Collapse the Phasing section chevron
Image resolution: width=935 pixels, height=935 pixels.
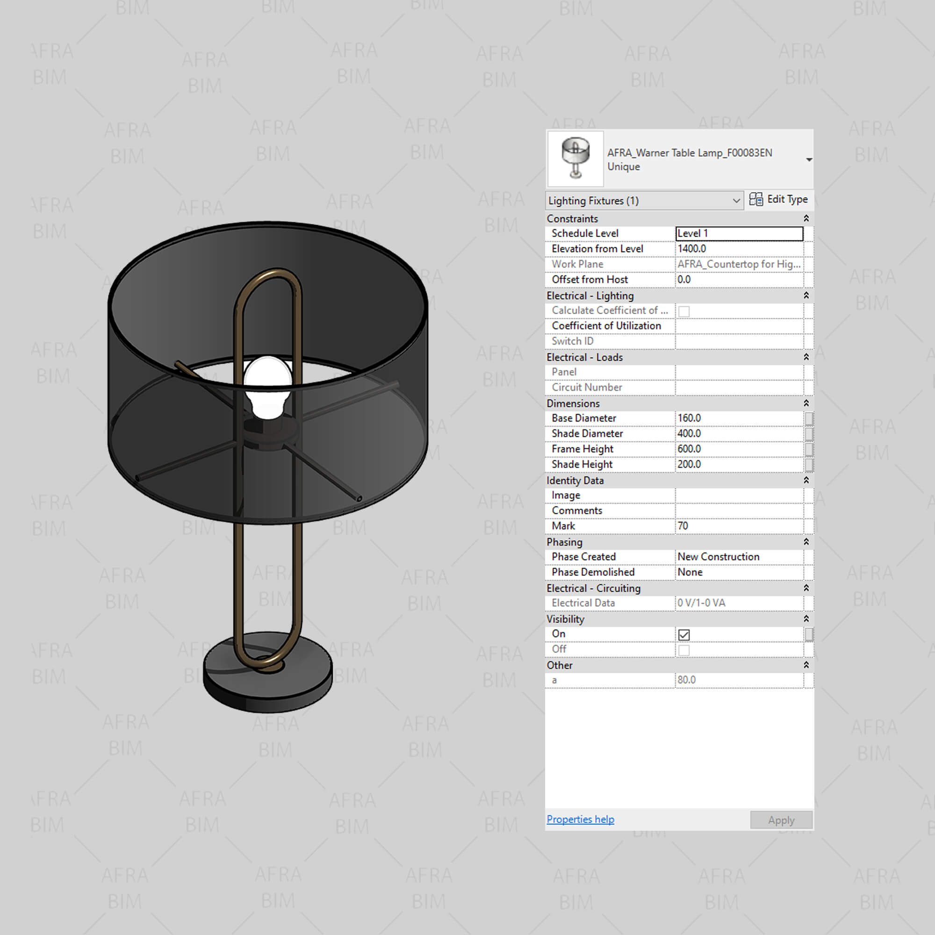pyautogui.click(x=806, y=542)
